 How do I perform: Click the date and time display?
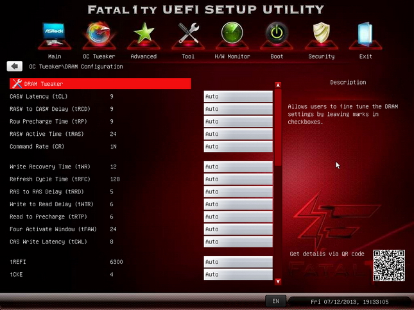click(349, 302)
